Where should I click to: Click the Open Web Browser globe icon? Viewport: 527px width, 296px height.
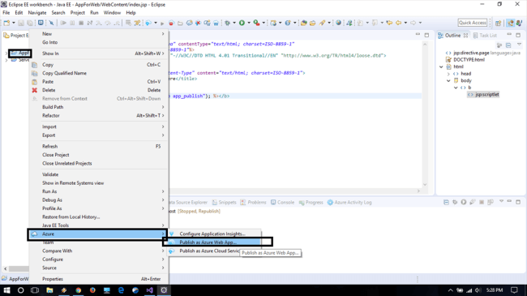(x=338, y=23)
